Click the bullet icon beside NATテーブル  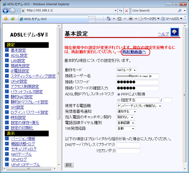(x=7, y=154)
